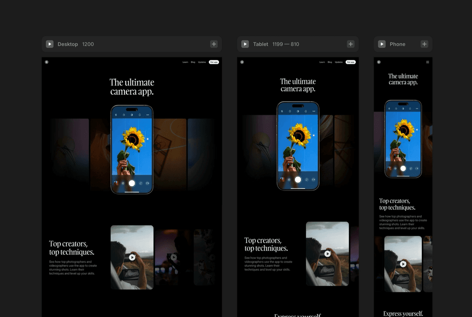Select the Desktop breakpoint label

coord(68,44)
